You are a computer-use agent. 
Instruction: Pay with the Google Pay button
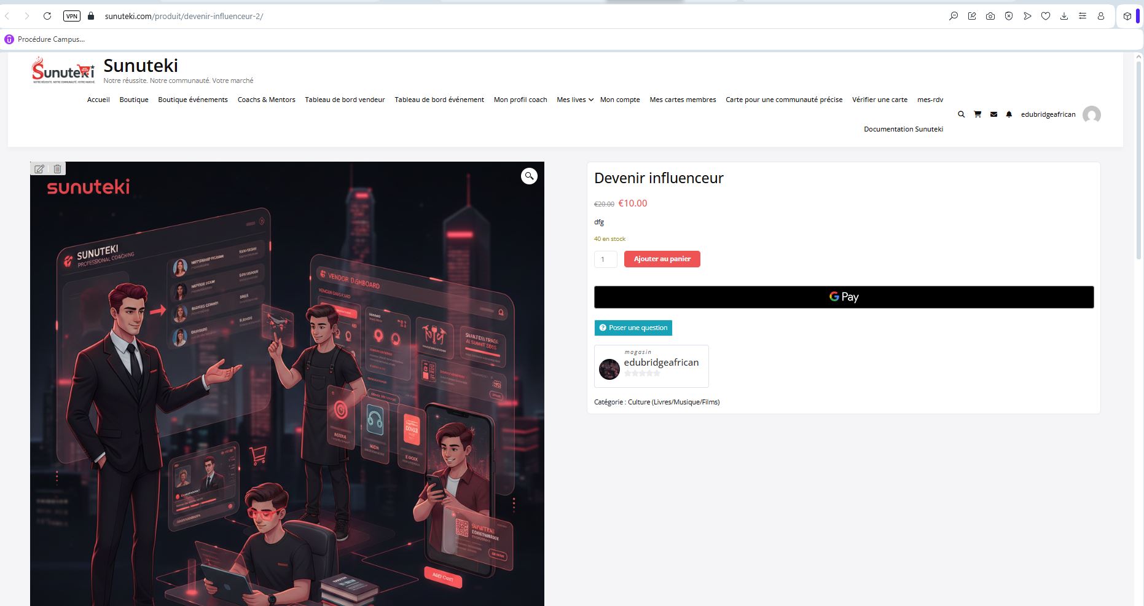click(x=844, y=297)
